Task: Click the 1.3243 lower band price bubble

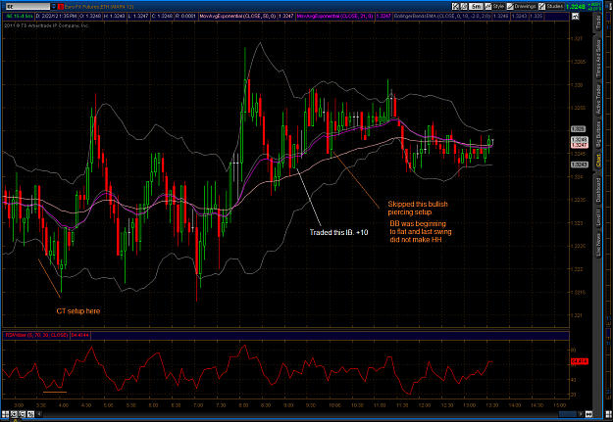Action: coord(580,164)
